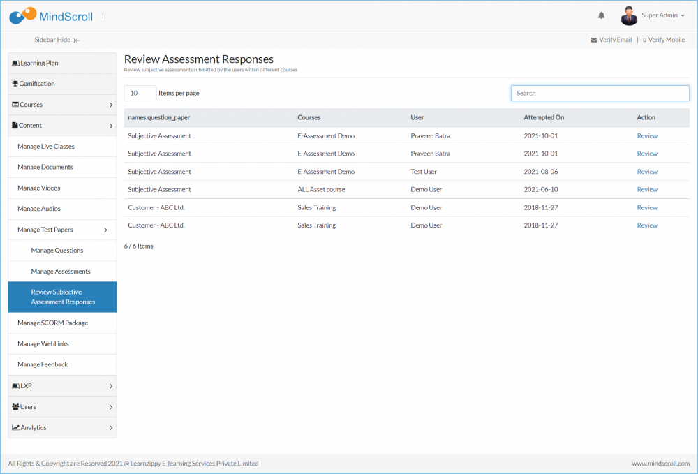The height and width of the screenshot is (474, 698).
Task: Open Manage Videos
Action: [x=62, y=188]
